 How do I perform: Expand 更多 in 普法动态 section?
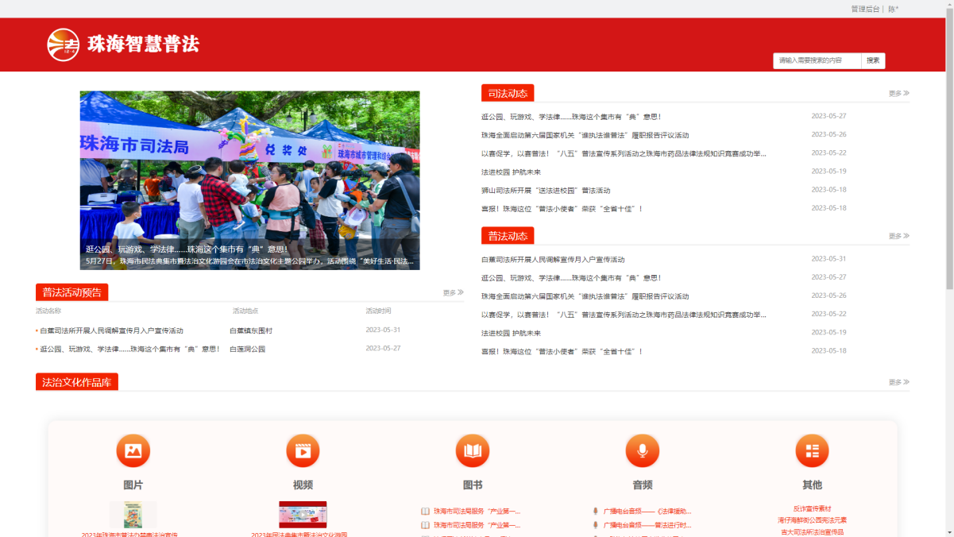[898, 237]
